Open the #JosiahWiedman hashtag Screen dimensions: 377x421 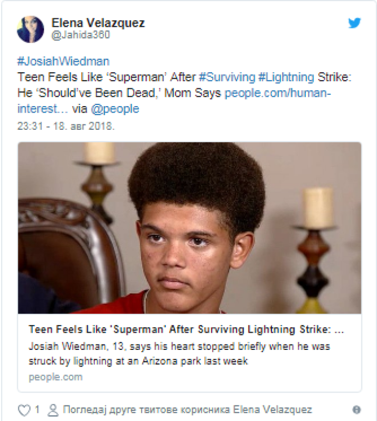pyautogui.click(x=64, y=61)
